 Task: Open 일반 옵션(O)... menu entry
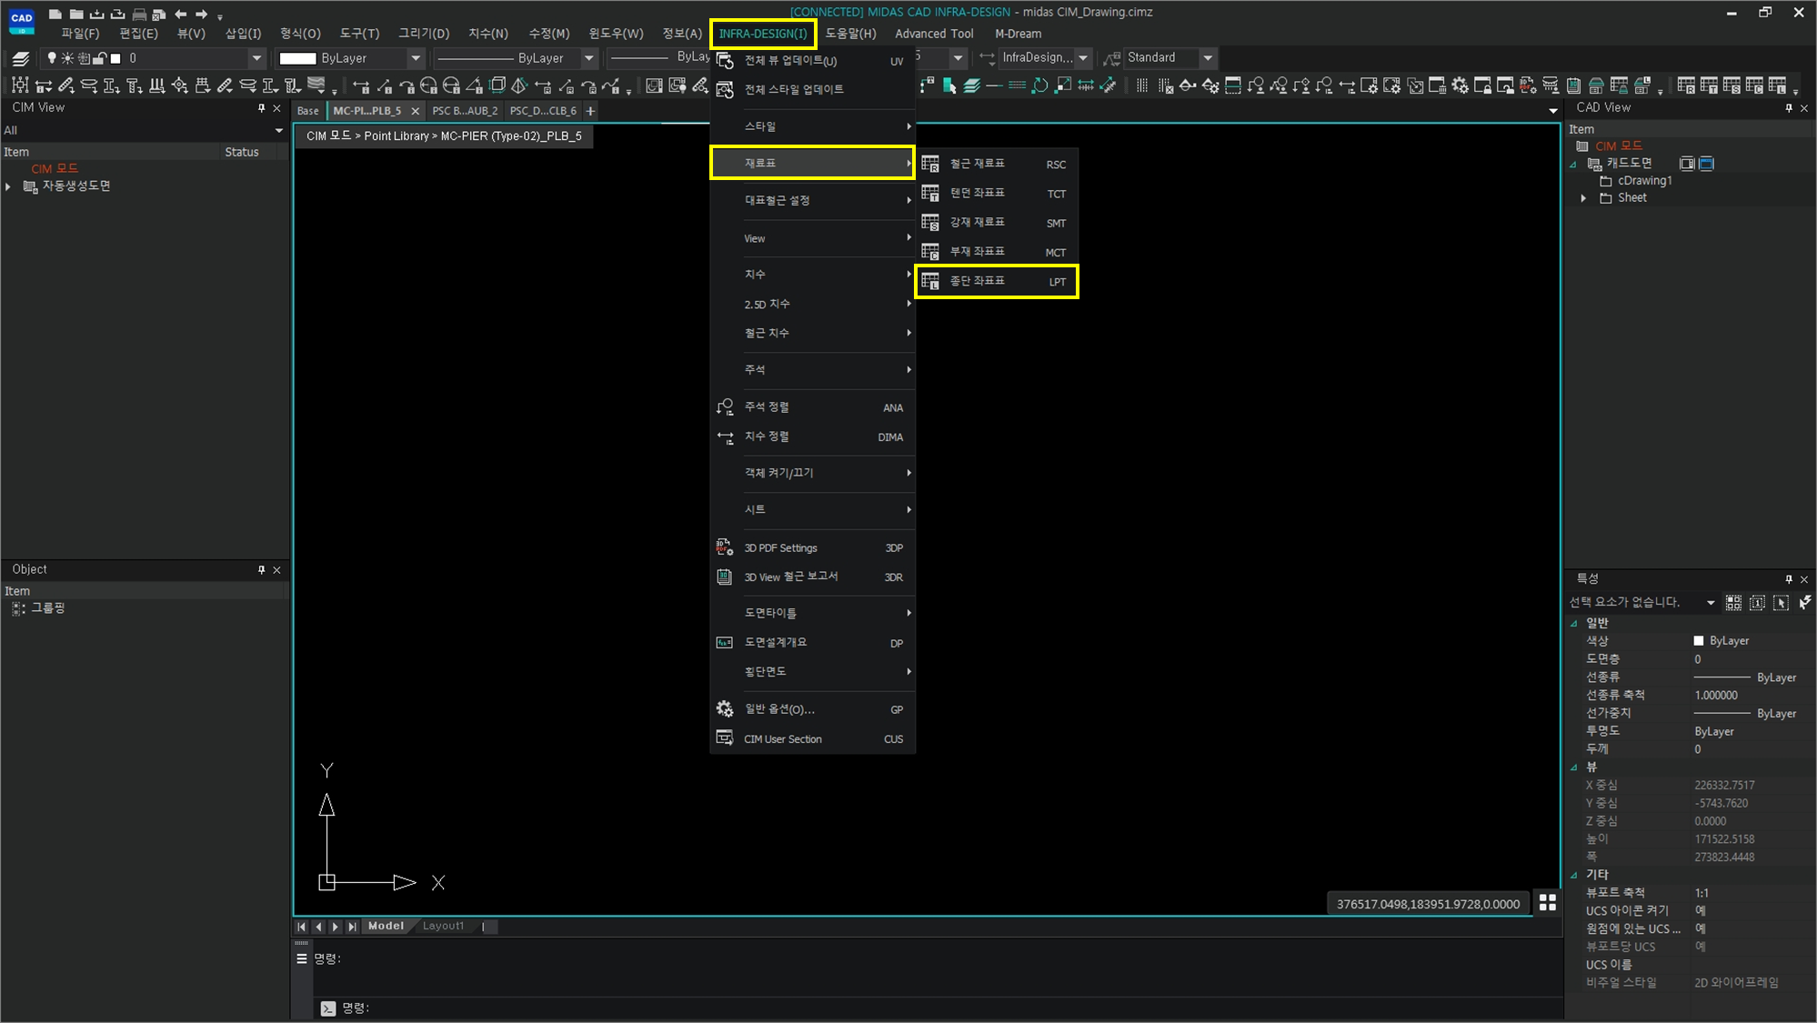[x=812, y=709]
